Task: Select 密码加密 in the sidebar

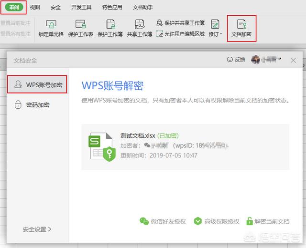Action: 32,105
